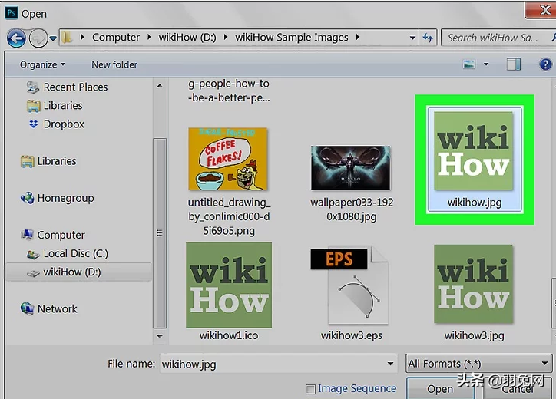Enable the Image Sequence checkbox
Viewport: 556px width, 399px height.
310,389
